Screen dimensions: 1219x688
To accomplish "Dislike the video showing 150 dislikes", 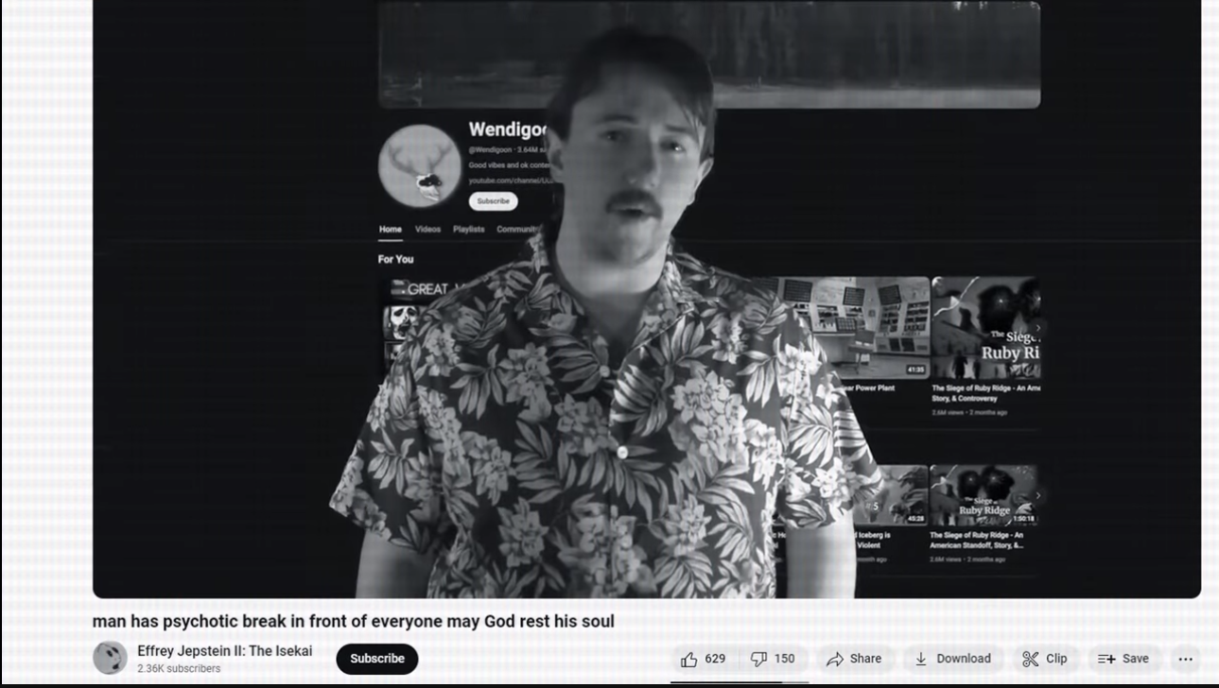I will pos(774,659).
